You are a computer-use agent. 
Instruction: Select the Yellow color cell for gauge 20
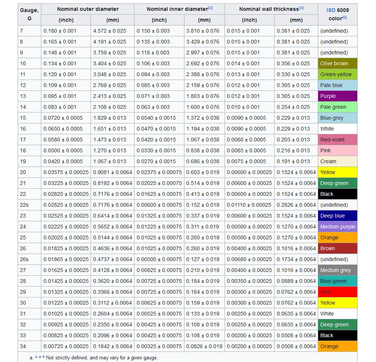(x=338, y=173)
